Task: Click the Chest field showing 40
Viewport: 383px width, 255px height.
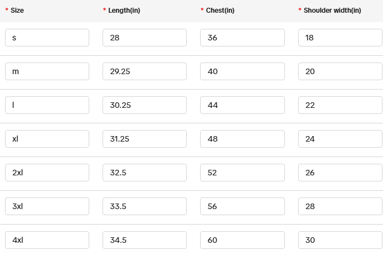Action: 242,71
